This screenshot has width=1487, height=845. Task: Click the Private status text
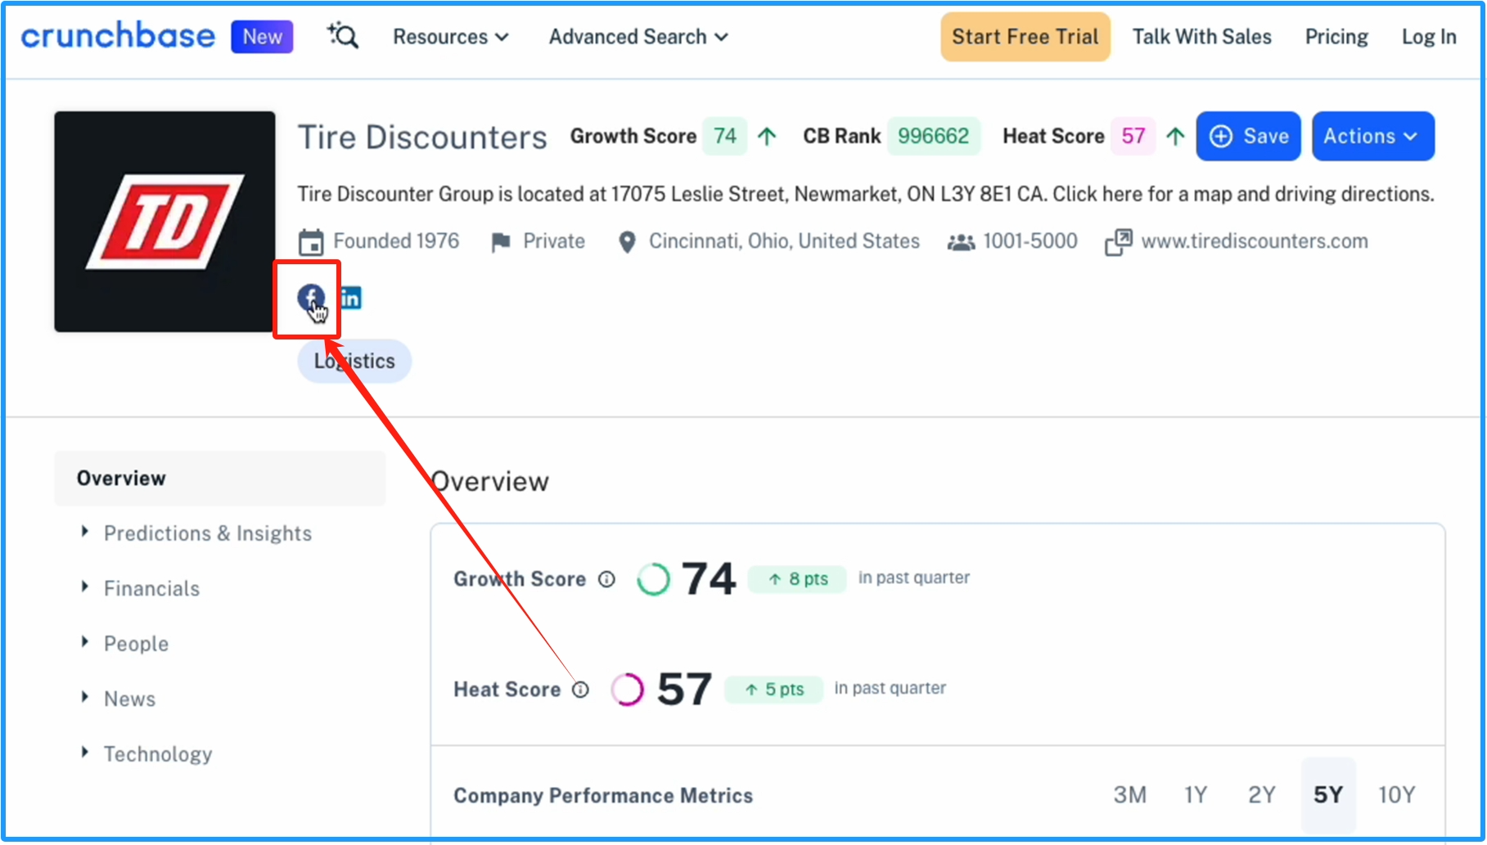[554, 241]
